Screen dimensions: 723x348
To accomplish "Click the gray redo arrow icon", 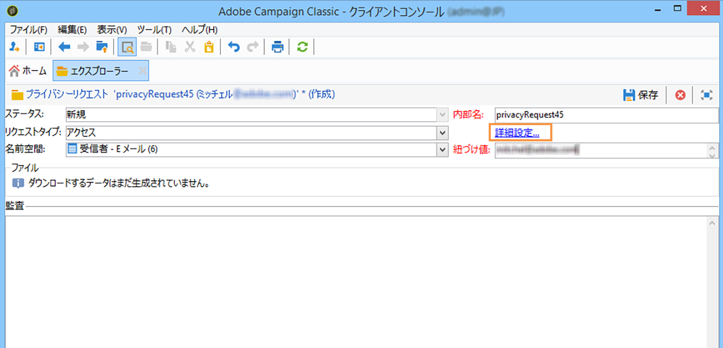I will [252, 47].
